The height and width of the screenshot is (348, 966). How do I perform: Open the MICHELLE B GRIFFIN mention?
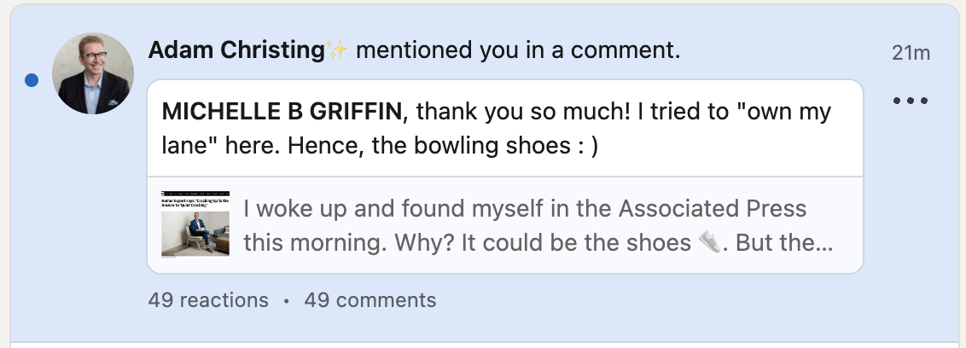(282, 112)
